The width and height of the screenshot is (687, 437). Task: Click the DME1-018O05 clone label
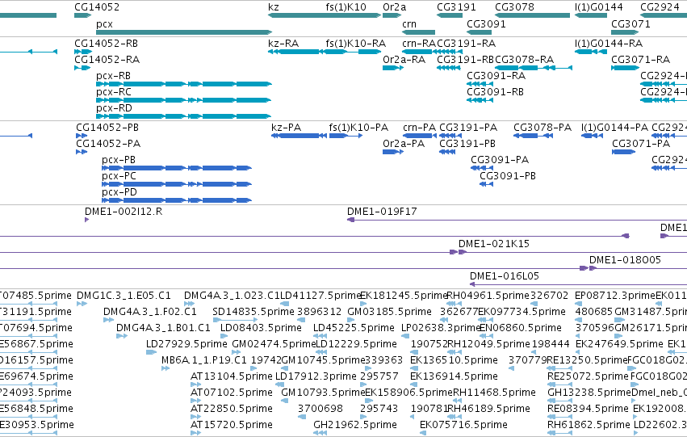click(625, 260)
